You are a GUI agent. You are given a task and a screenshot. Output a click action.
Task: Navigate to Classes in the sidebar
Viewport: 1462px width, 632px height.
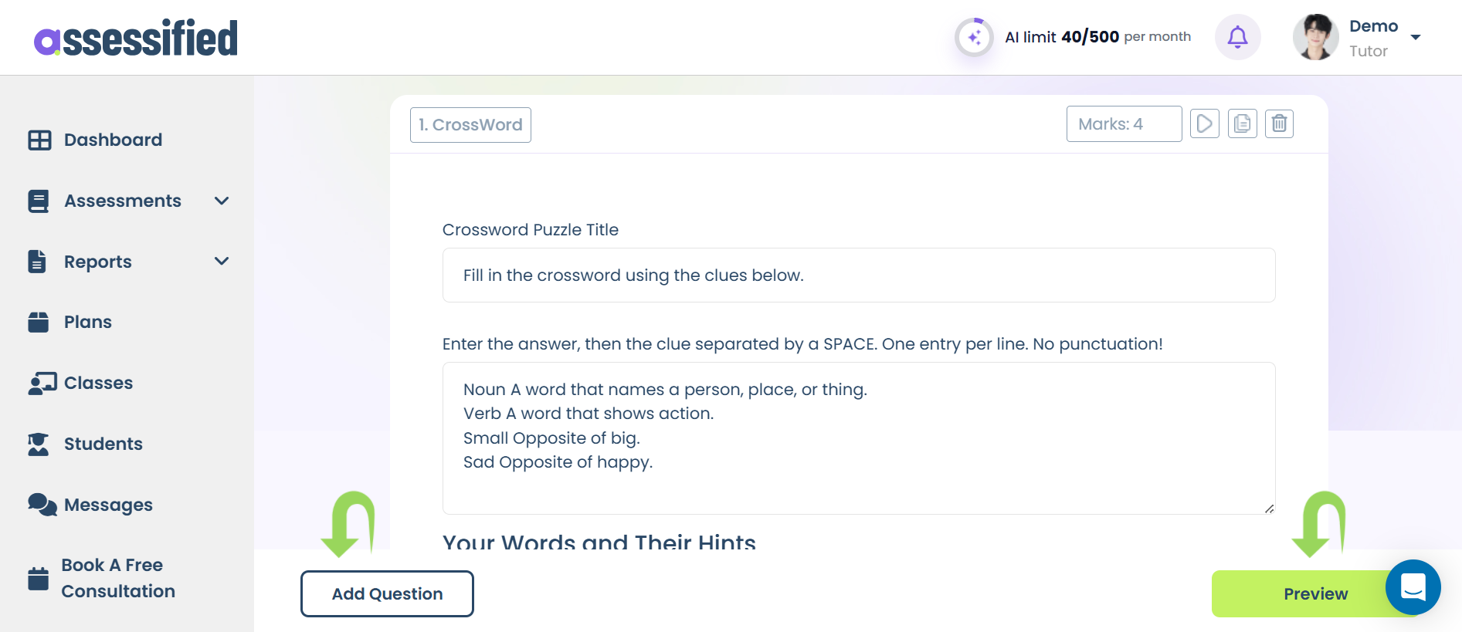(x=98, y=383)
